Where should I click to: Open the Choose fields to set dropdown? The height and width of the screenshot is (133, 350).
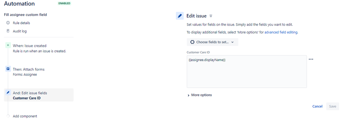click(213, 42)
